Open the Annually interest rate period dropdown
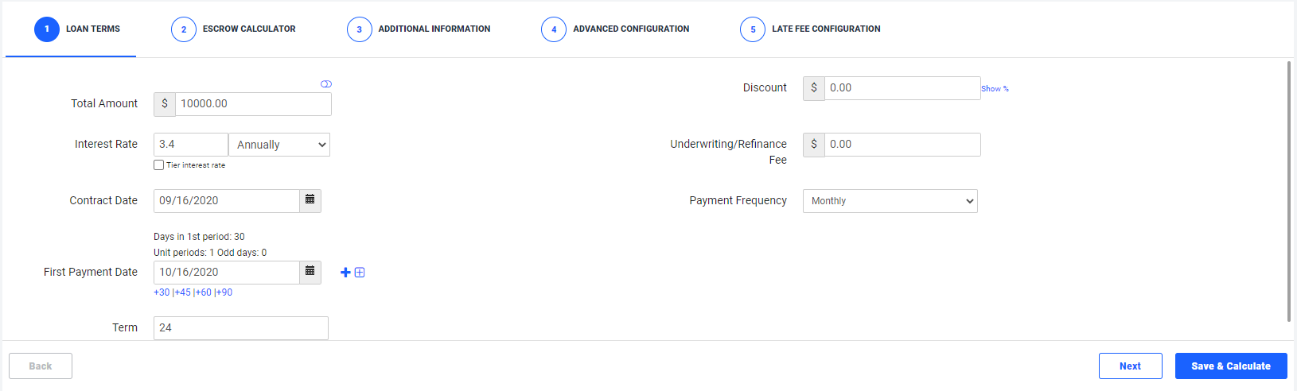The height and width of the screenshot is (391, 1297). click(x=279, y=145)
